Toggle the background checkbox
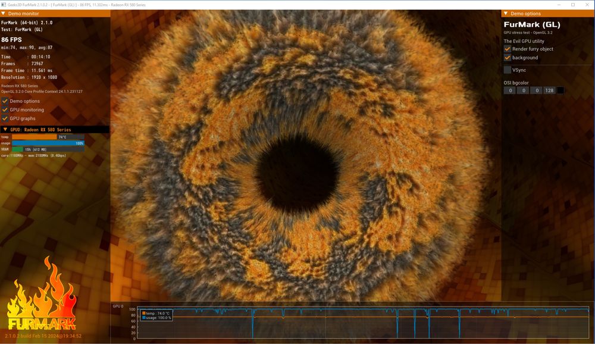This screenshot has width=595, height=344. (x=508, y=58)
